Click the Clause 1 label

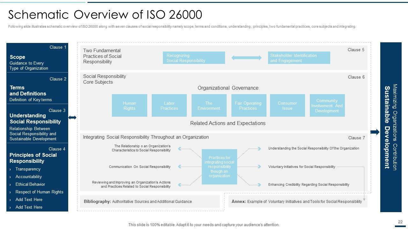point(58,47)
